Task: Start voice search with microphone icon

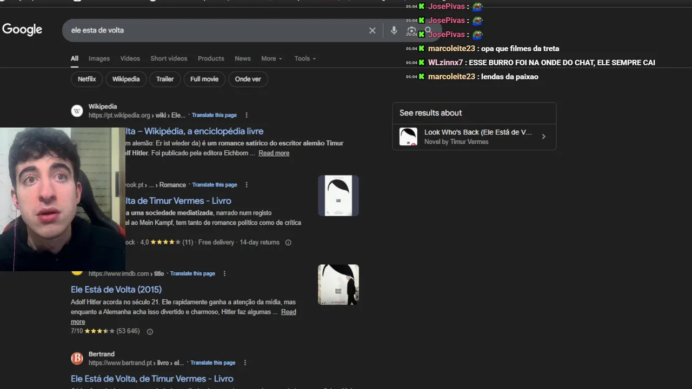Action: (x=394, y=30)
